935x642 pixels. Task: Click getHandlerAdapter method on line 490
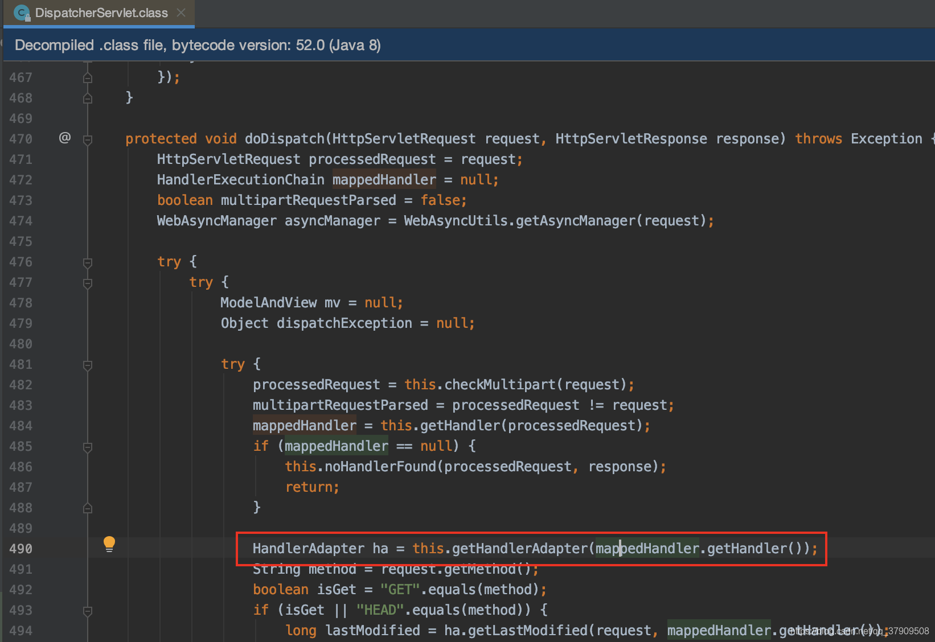click(x=519, y=549)
